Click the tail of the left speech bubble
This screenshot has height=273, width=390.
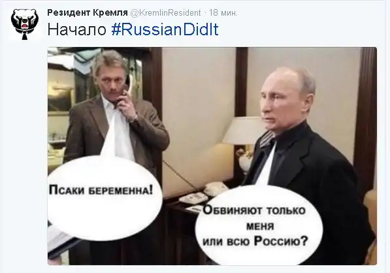[108, 142]
